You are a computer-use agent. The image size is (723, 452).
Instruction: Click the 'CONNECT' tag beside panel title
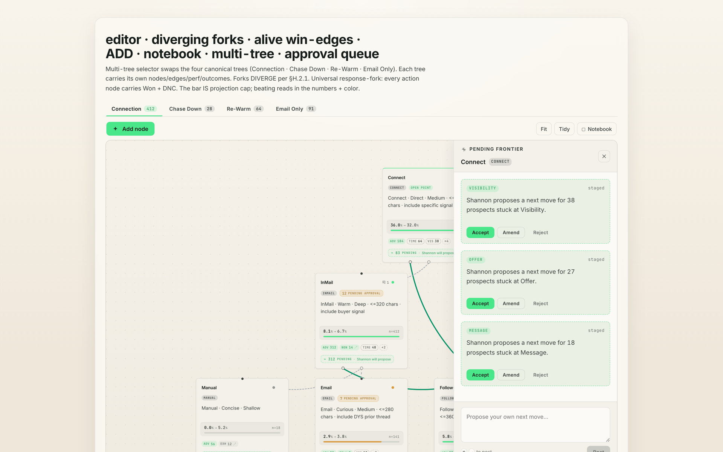[500, 162]
